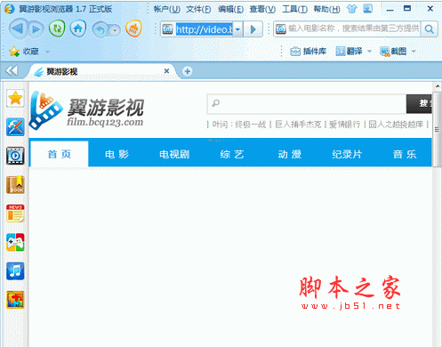This screenshot has width=442, height=347.
Task: Open the 编辑(E) menu
Action: coord(230,10)
